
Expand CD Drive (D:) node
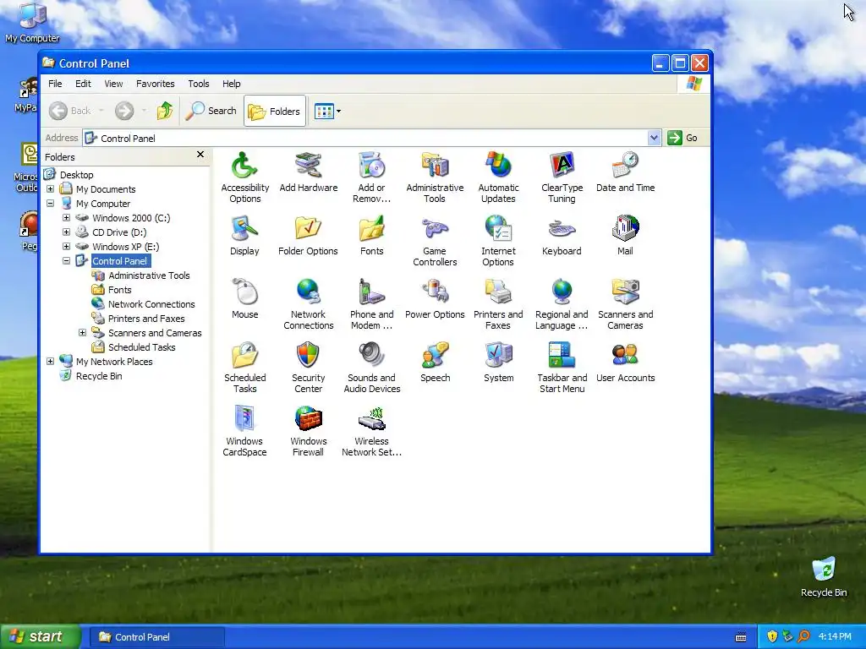pos(66,232)
